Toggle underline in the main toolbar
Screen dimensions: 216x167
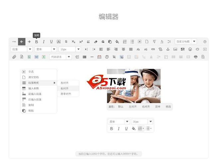click(x=51, y=42)
